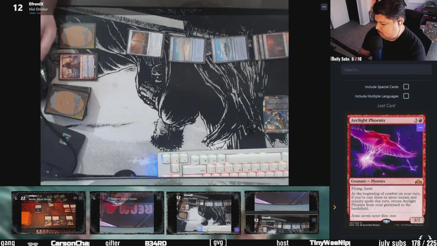Click muted microphone icon on redqro feed
Image resolution: width=437 pixels, height=246 pixels.
point(16,198)
